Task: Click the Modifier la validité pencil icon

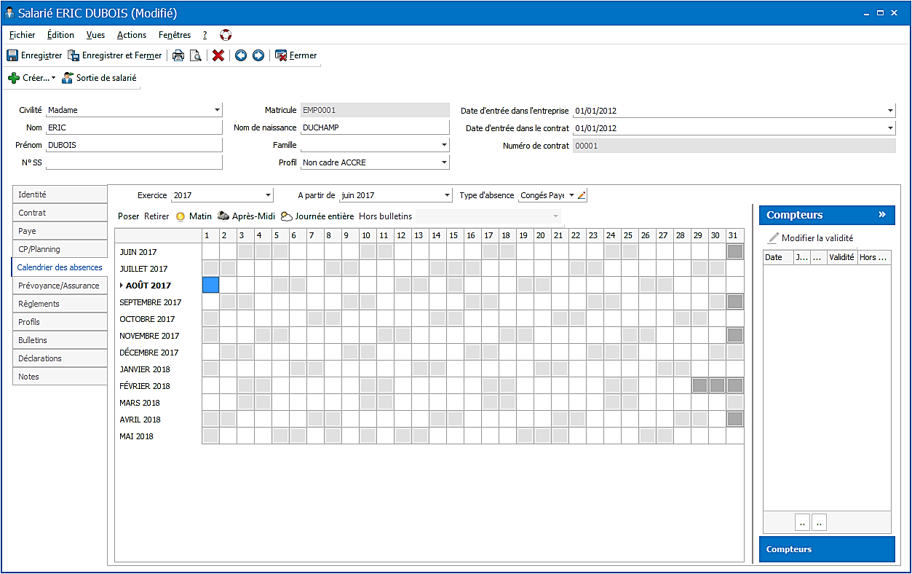Action: point(773,238)
